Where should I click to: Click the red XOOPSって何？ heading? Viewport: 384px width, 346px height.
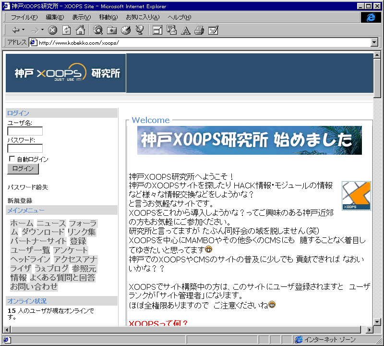coord(158,323)
